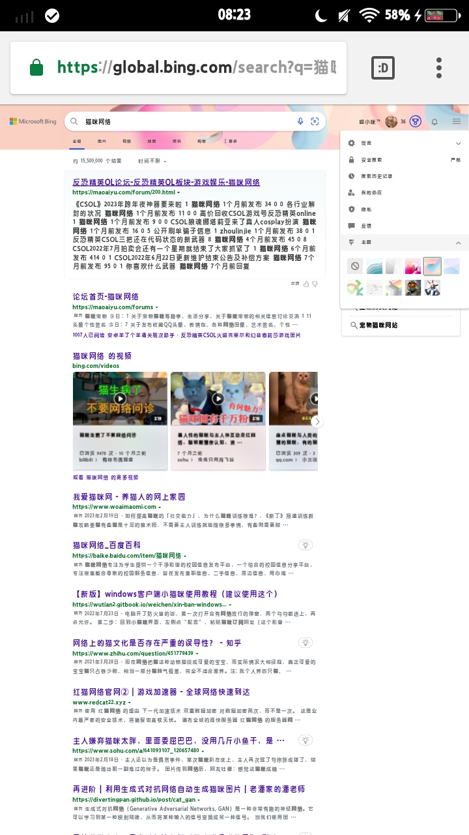Viewport: 469px width, 835px height.
Task: Open the user profile avatar
Action: [391, 121]
